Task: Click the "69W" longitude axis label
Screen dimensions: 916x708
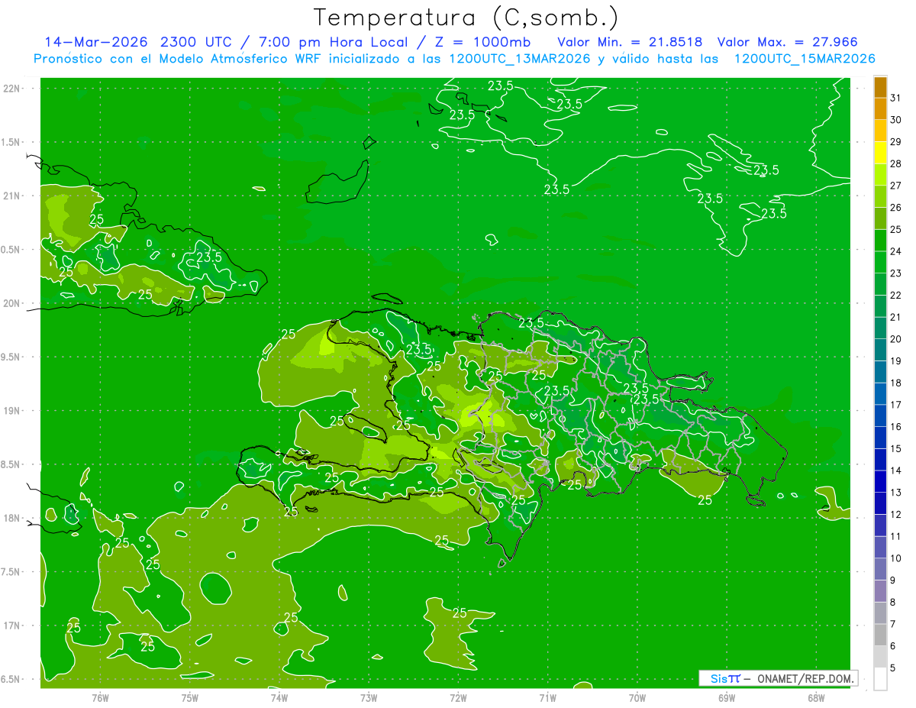Action: [727, 697]
